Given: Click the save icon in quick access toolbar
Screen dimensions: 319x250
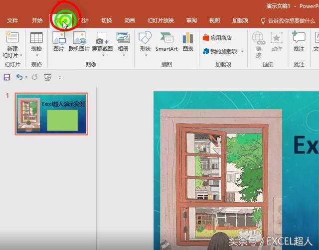Looking at the screenshot, I should tap(7, 77).
